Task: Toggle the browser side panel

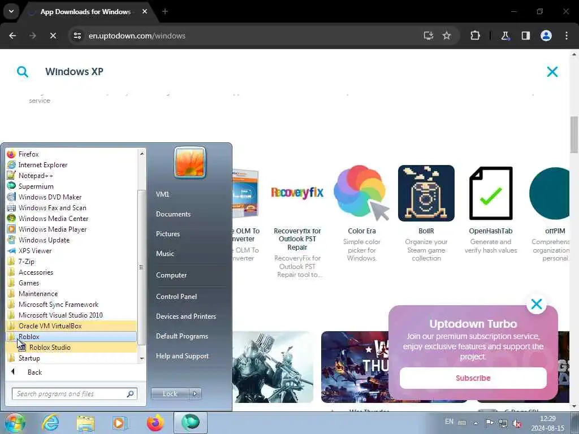Action: point(525,36)
